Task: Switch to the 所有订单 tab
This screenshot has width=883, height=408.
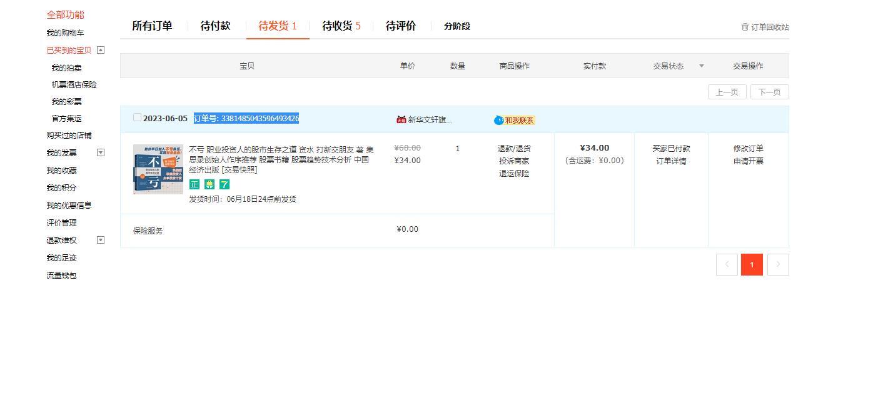Action: (152, 26)
